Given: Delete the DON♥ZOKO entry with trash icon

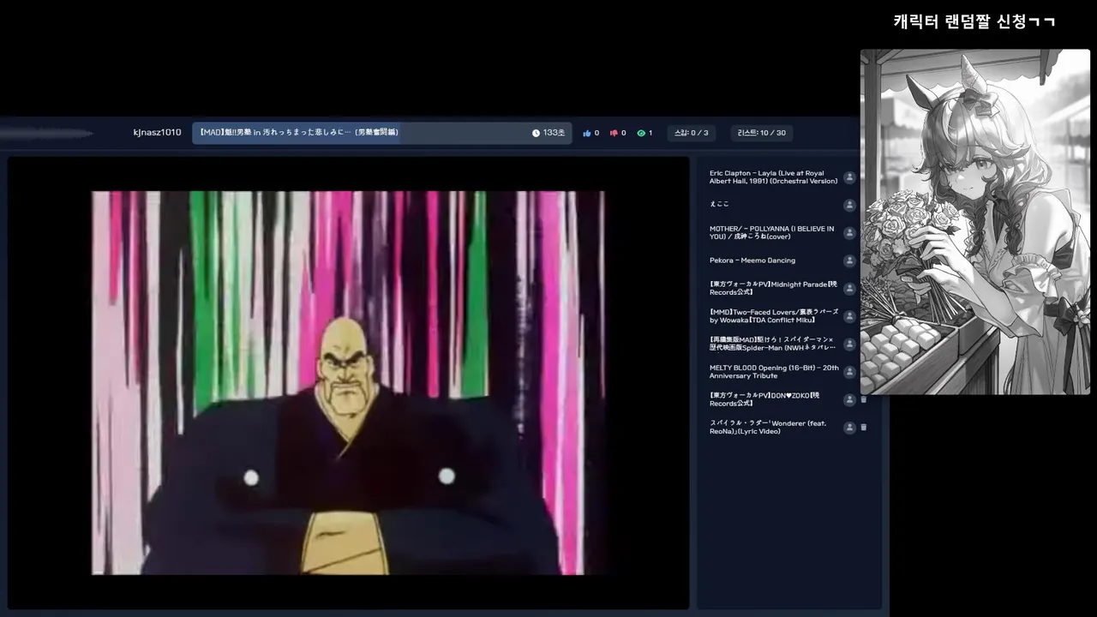Looking at the screenshot, I should 864,399.
